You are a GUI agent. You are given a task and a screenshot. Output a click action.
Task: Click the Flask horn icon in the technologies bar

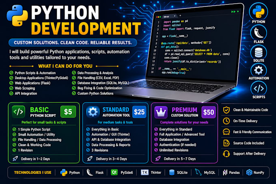coord(90,172)
